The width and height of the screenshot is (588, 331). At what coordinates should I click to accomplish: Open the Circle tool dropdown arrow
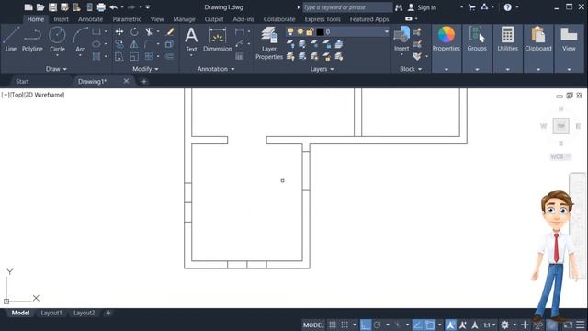coord(57,55)
